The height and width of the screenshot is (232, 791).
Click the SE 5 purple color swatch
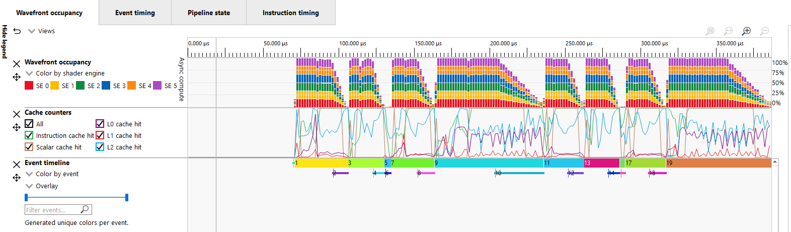click(157, 86)
